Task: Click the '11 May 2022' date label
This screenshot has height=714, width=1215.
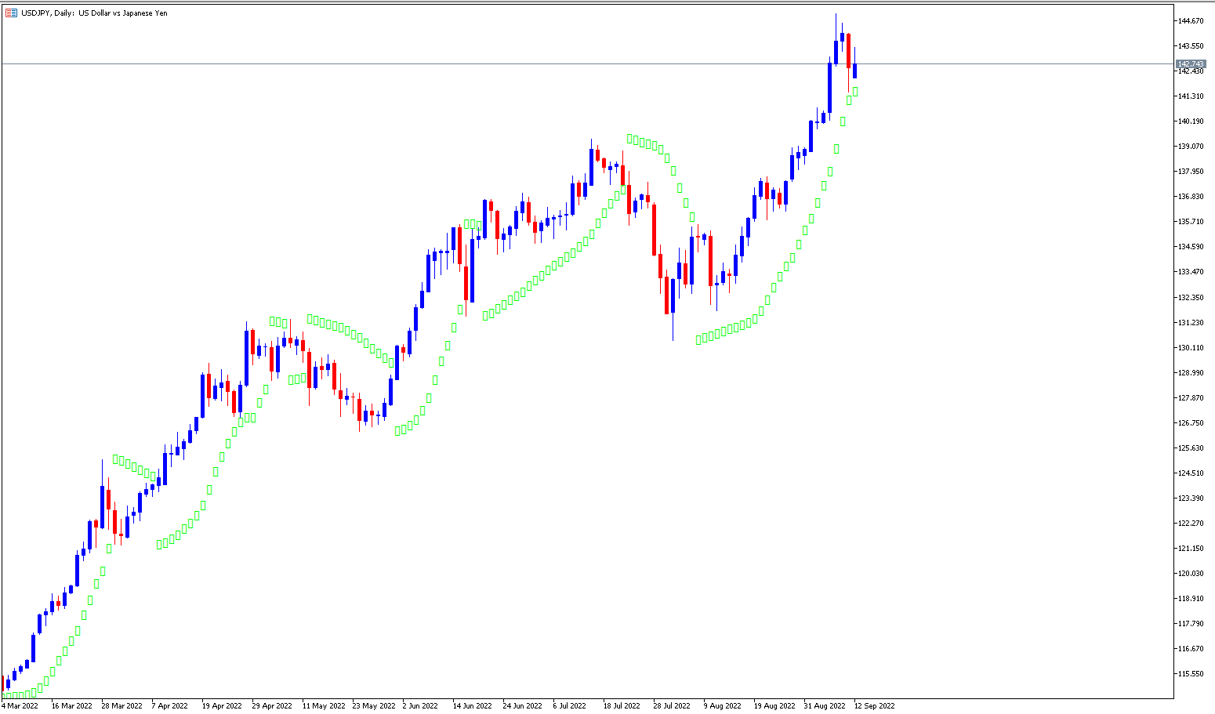Action: pyautogui.click(x=324, y=705)
